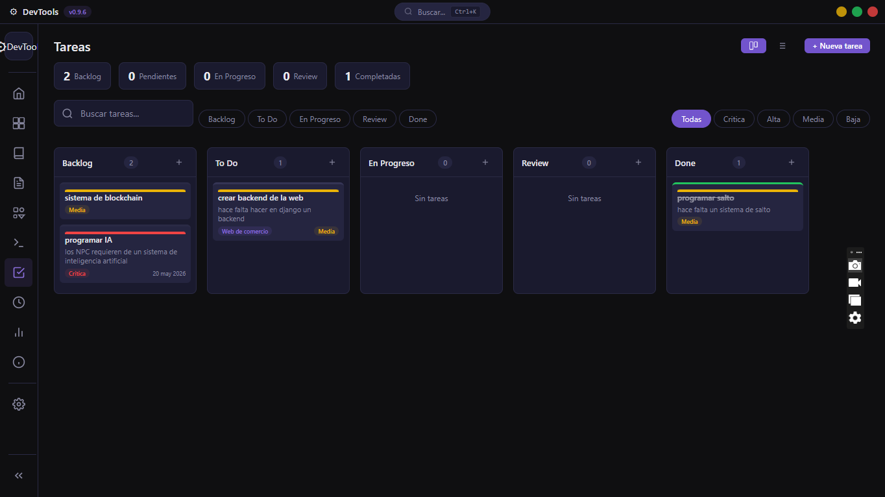This screenshot has width=885, height=497.
Task: Open the info circle icon in sidebar
Action: click(19, 362)
